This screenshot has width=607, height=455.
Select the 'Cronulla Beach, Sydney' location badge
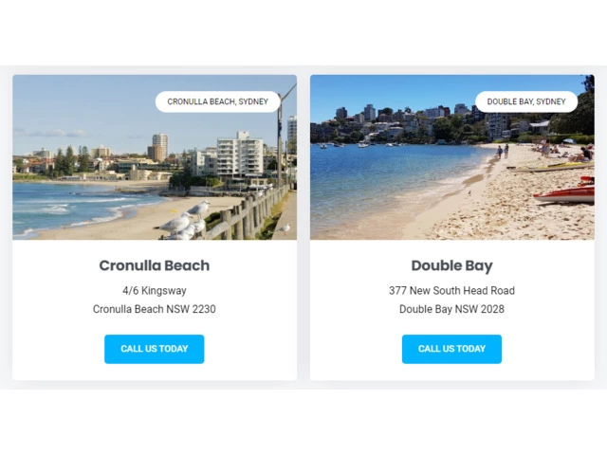[217, 101]
